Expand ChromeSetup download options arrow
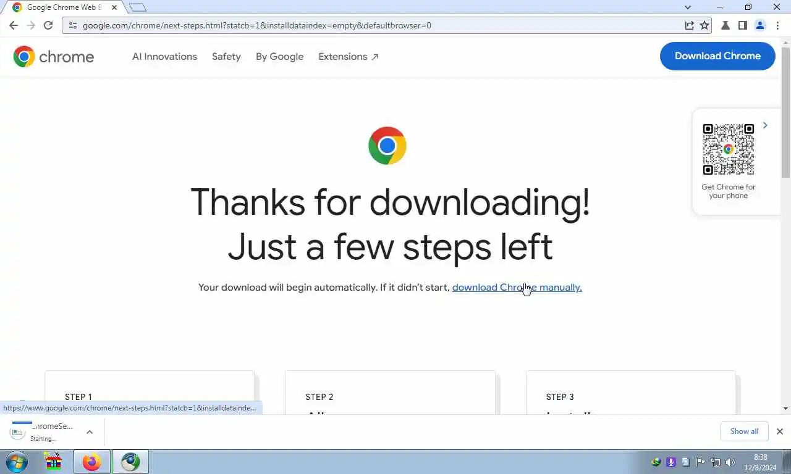 click(x=90, y=432)
